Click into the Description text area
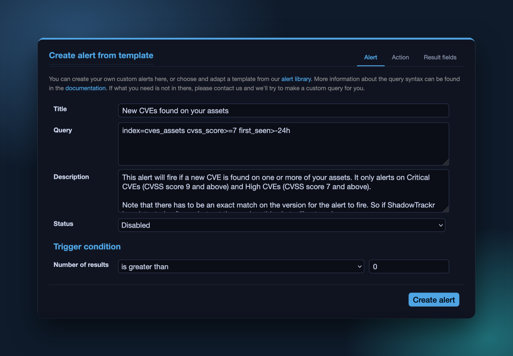Screen dimensions: 513x356 click(283, 191)
